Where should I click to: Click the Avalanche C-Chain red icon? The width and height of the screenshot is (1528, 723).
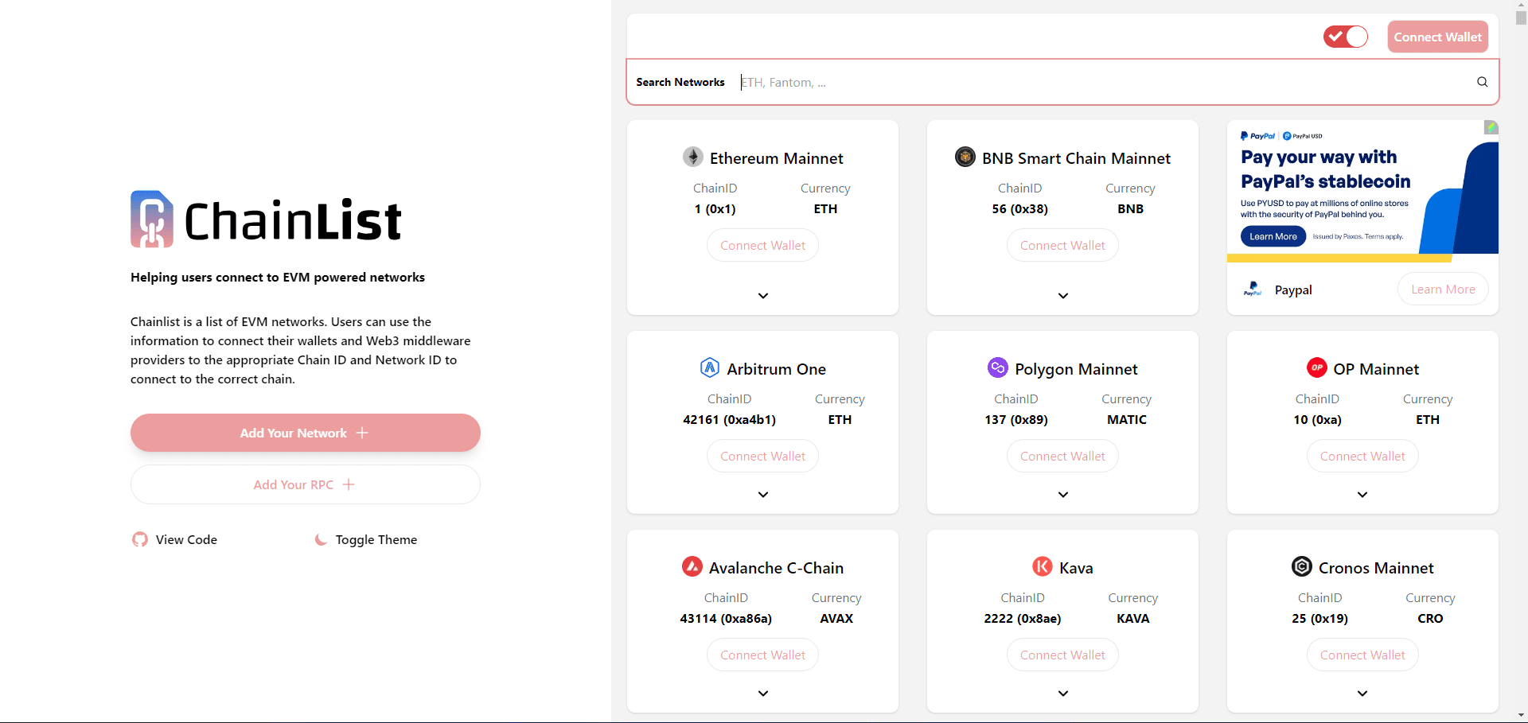point(692,566)
